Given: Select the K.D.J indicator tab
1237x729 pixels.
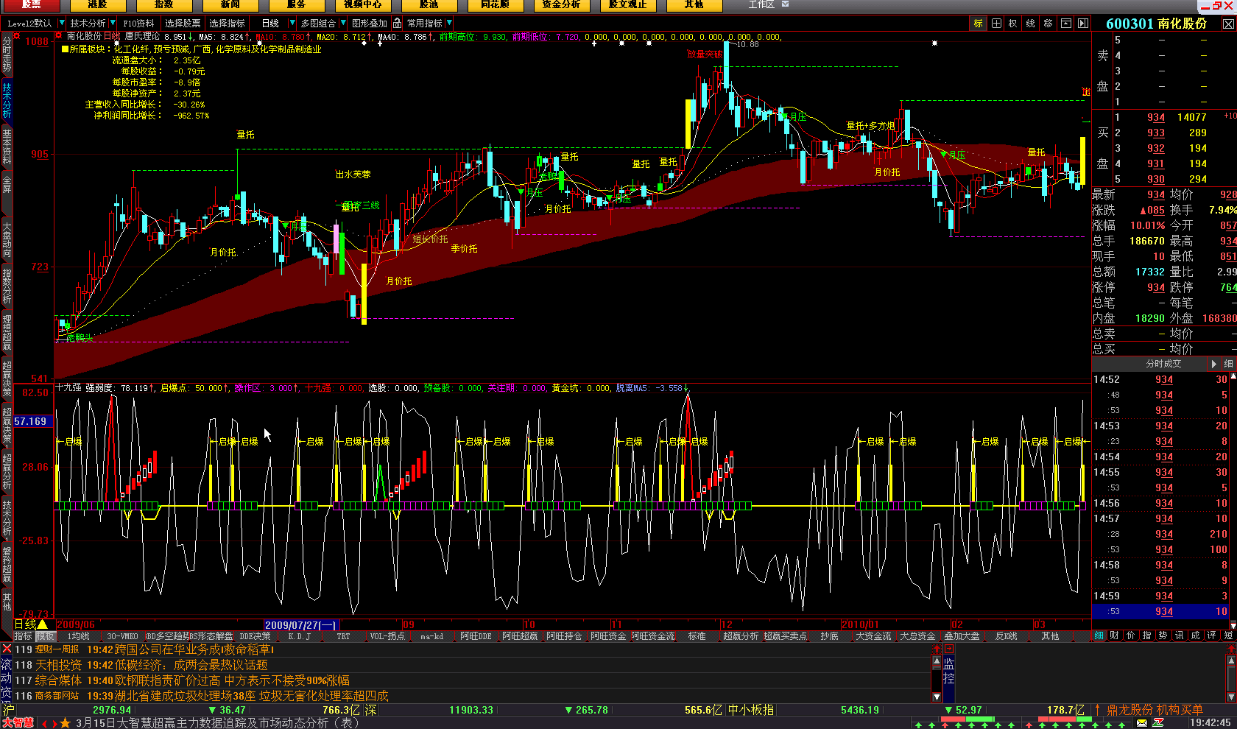Looking at the screenshot, I should [299, 636].
